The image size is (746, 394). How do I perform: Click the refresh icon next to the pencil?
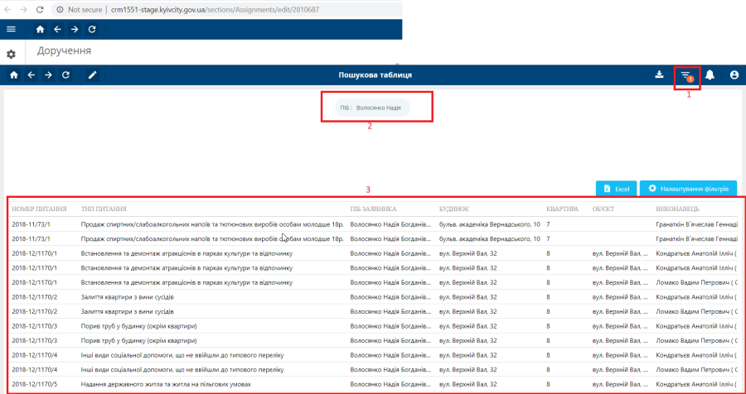(65, 75)
